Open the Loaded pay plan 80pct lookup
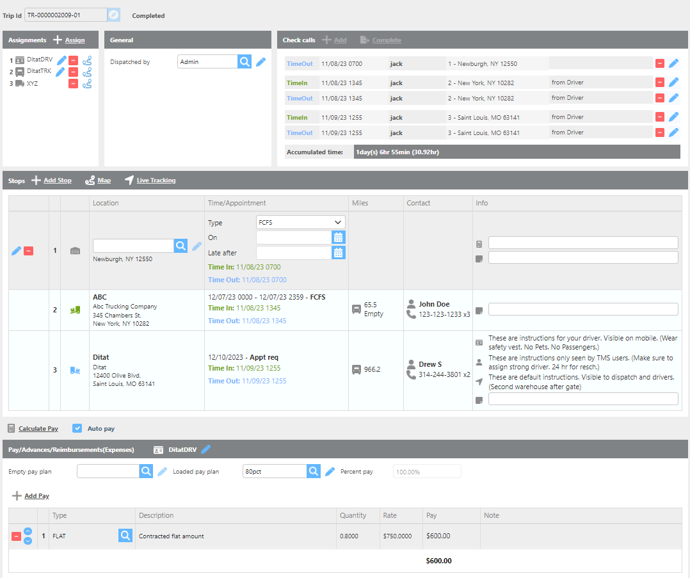This screenshot has height=578, width=690. pyautogui.click(x=314, y=471)
